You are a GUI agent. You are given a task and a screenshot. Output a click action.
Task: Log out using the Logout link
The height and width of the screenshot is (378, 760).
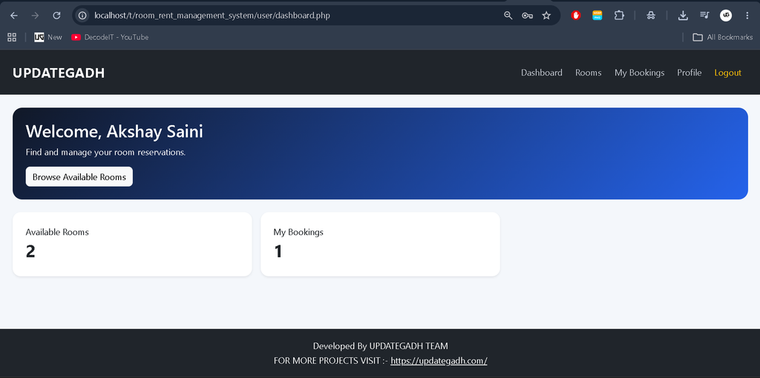[727, 73]
